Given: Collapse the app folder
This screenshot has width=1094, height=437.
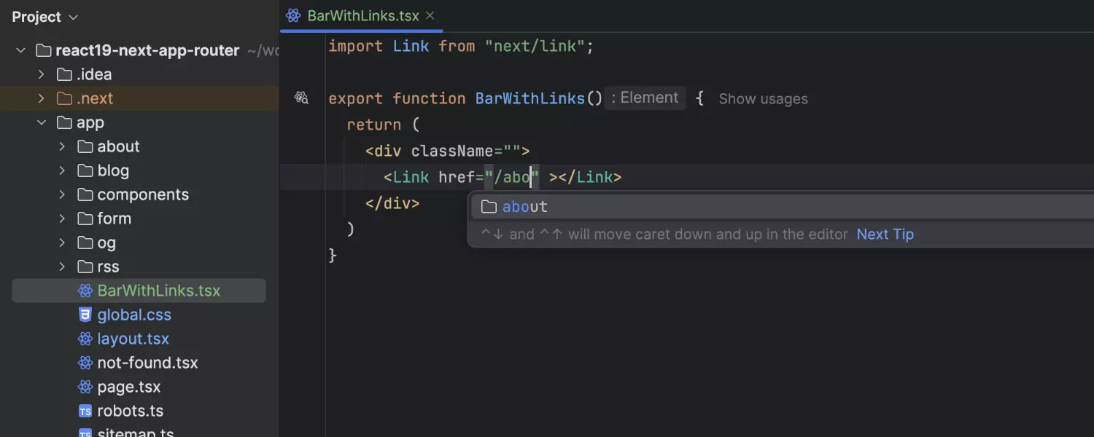Looking at the screenshot, I should pos(42,122).
